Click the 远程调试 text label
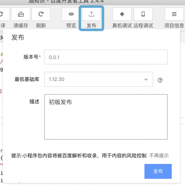Screen dimensions: 185x185 coord(143,25)
